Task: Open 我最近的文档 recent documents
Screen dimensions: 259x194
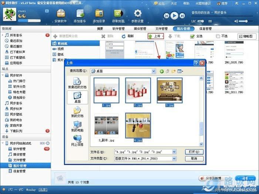Action: pyautogui.click(x=77, y=83)
